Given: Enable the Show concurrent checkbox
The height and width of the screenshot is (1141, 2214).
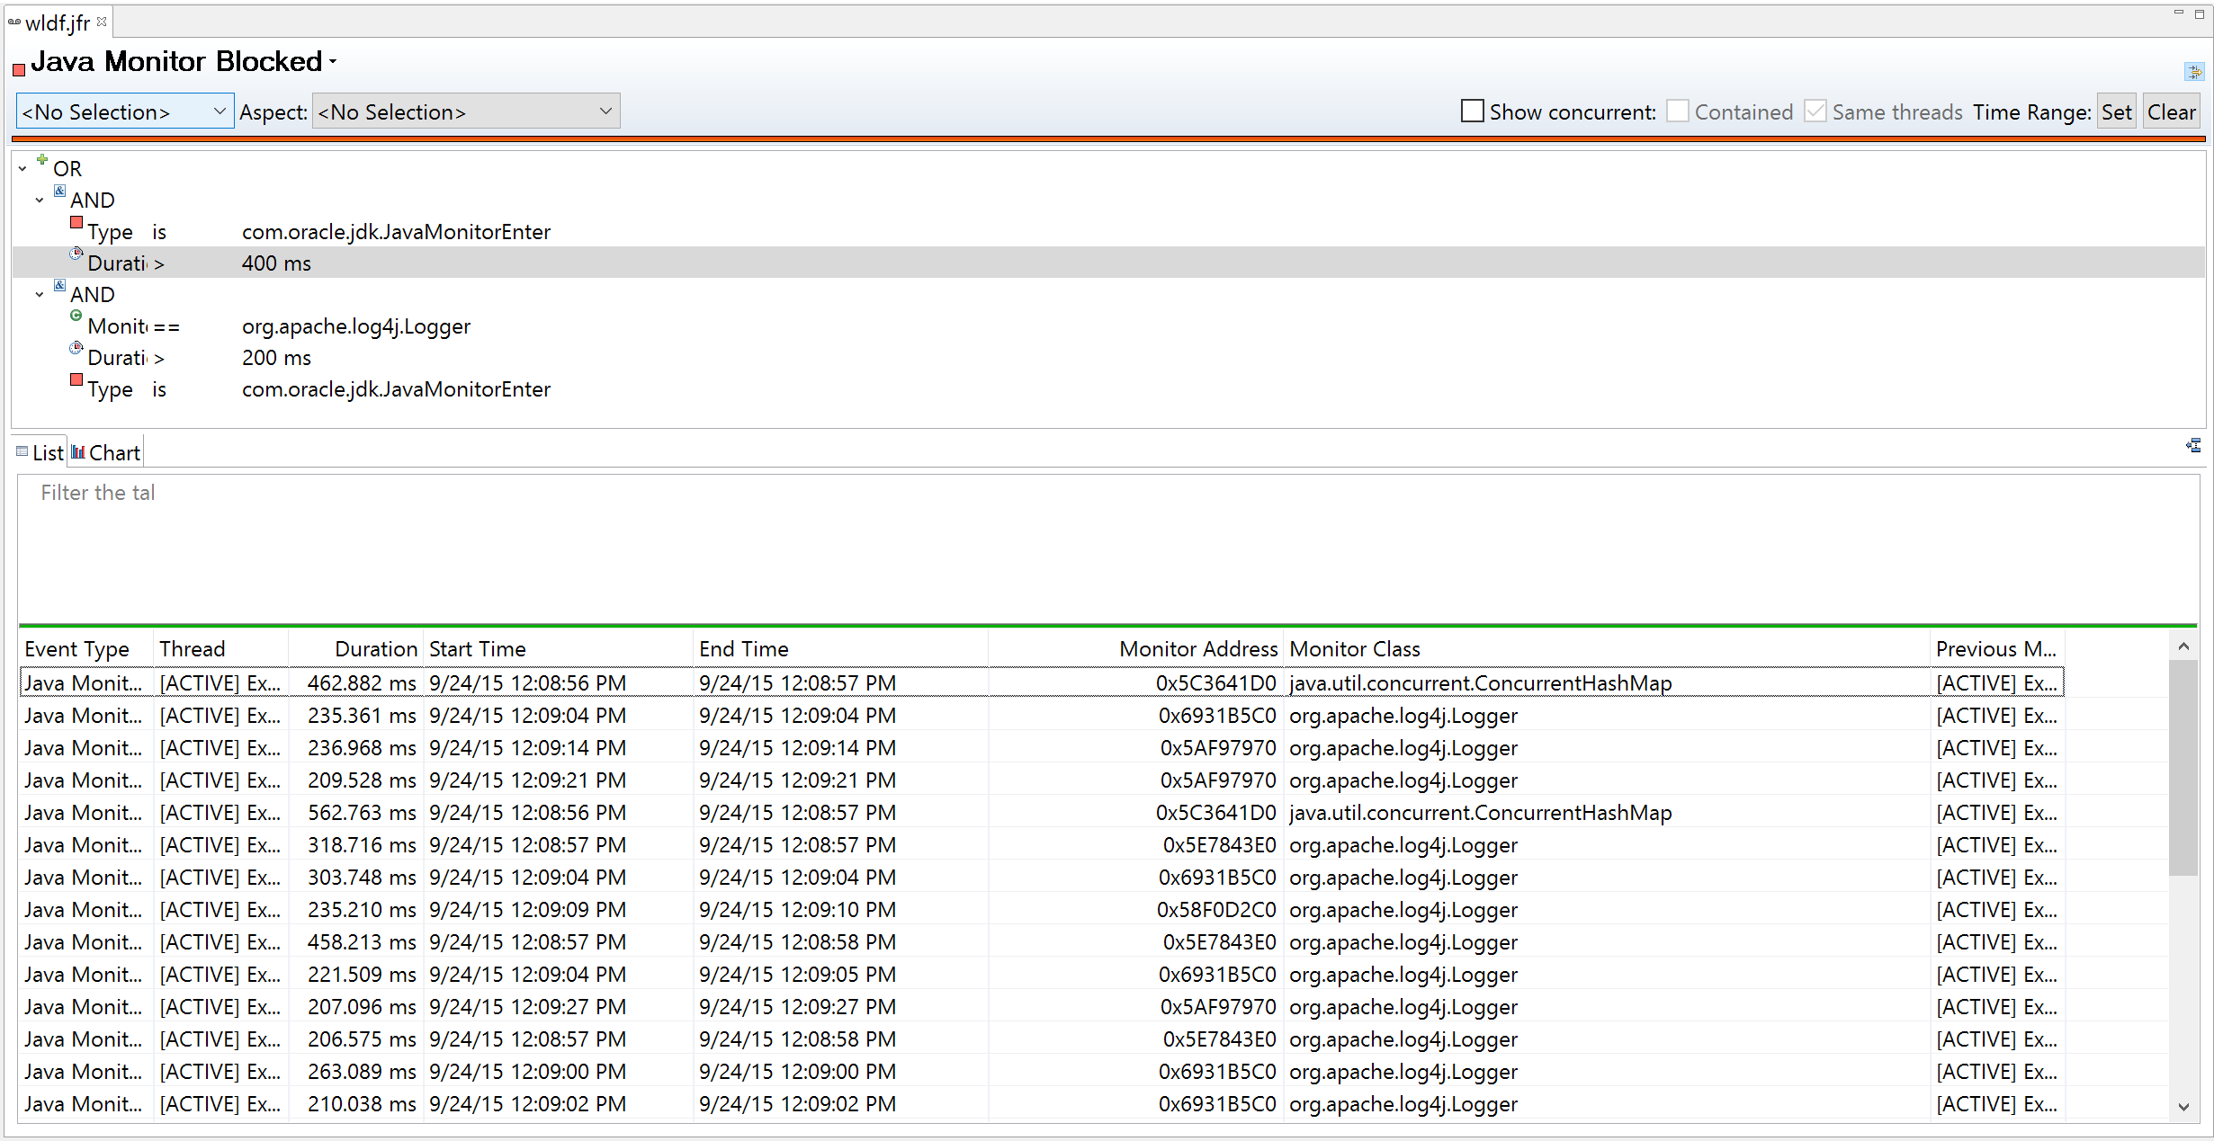Looking at the screenshot, I should [1472, 111].
